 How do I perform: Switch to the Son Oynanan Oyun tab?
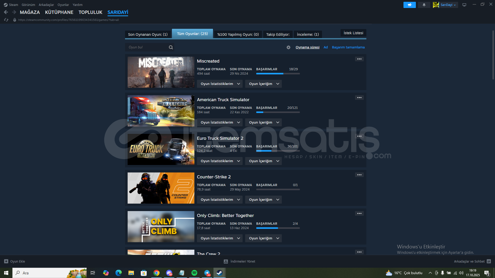148,34
